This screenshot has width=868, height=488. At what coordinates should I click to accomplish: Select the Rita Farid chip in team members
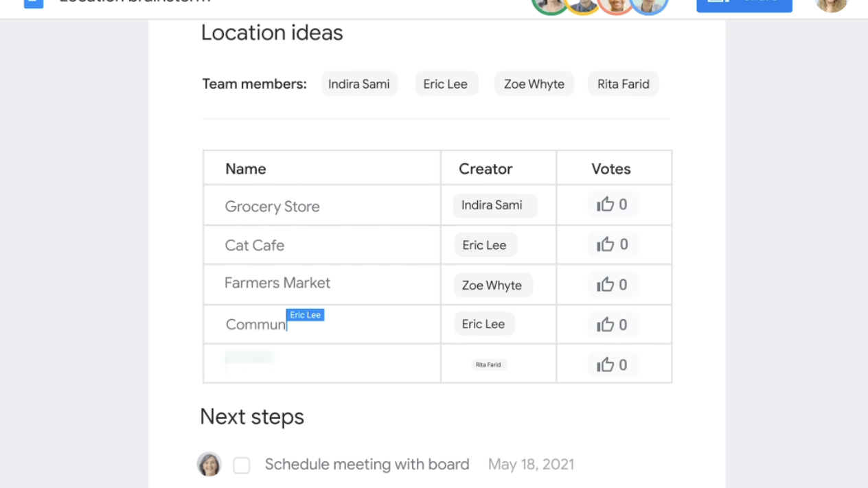(x=623, y=84)
